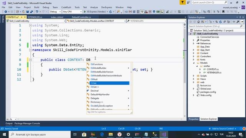The image size is (246, 138).
Task: Click the search magnifier in Solution Explorer
Action: point(241,26)
